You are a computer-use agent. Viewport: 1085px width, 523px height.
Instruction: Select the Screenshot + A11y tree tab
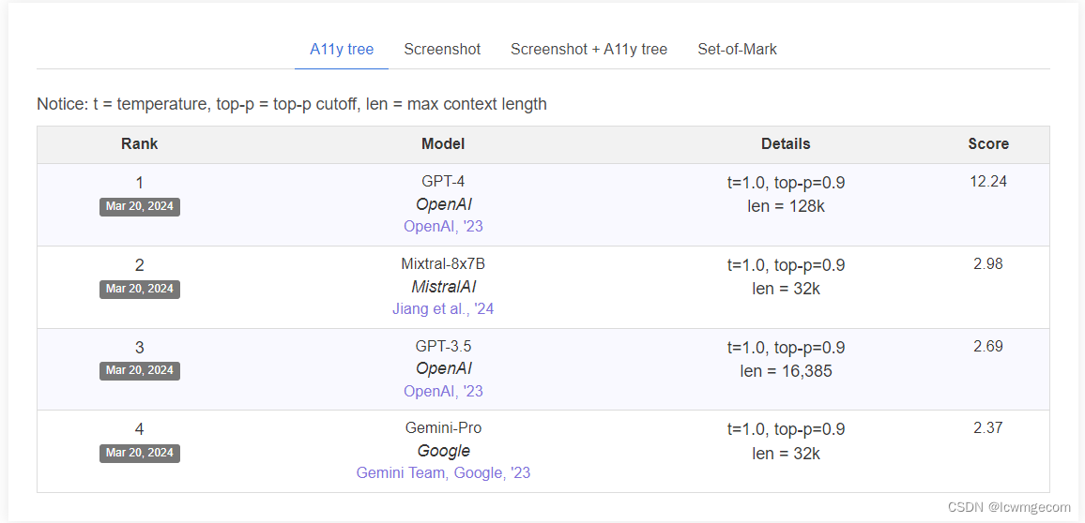588,50
